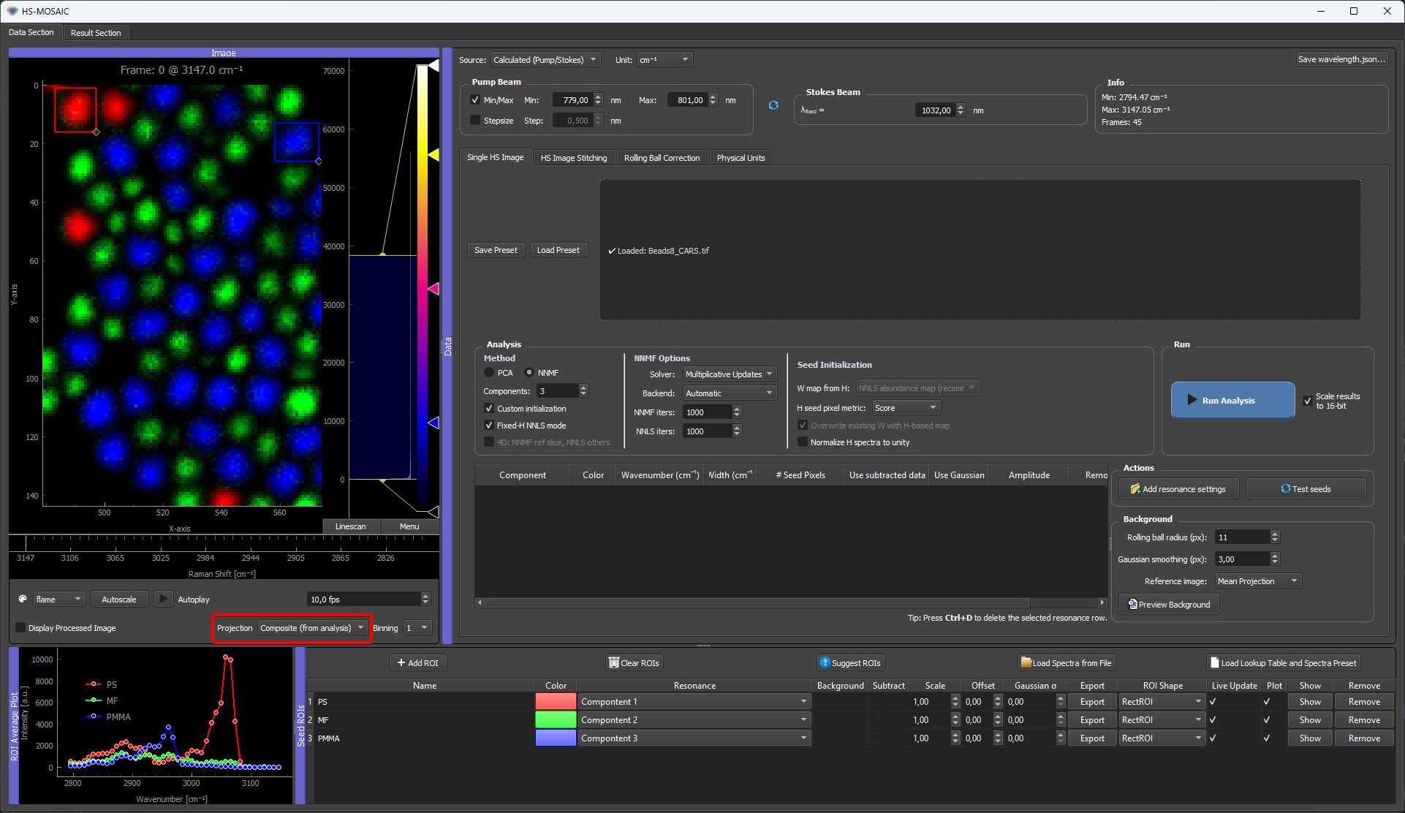Load Lookup Table and Spectra Preset
1405x813 pixels.
point(1283,662)
